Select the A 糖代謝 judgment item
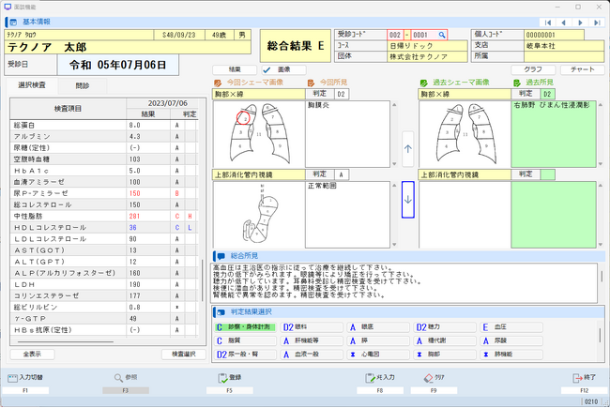This screenshot has width=610, height=408. coord(445,340)
